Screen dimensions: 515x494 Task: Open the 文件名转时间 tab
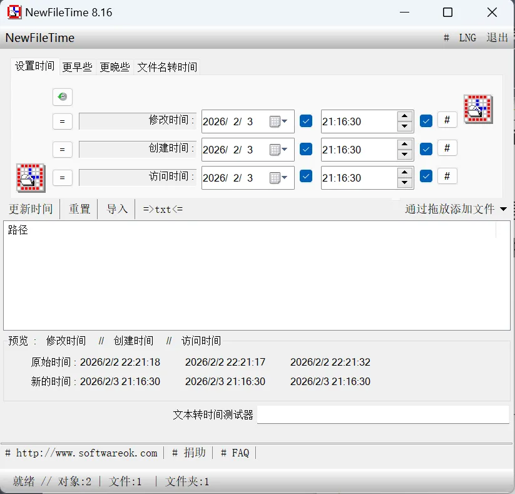167,67
